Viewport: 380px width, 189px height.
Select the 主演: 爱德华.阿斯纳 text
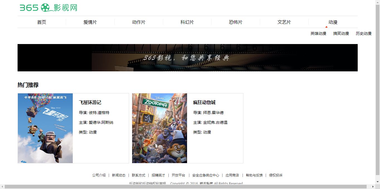[96, 122]
